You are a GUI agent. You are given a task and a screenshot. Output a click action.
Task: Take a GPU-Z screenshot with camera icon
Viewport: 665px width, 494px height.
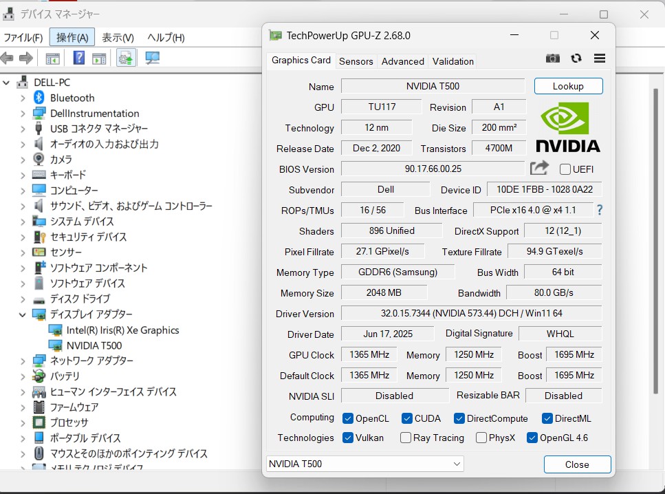[552, 58]
